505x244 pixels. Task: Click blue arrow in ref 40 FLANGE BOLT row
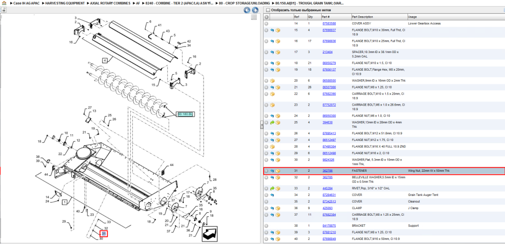(272, 239)
